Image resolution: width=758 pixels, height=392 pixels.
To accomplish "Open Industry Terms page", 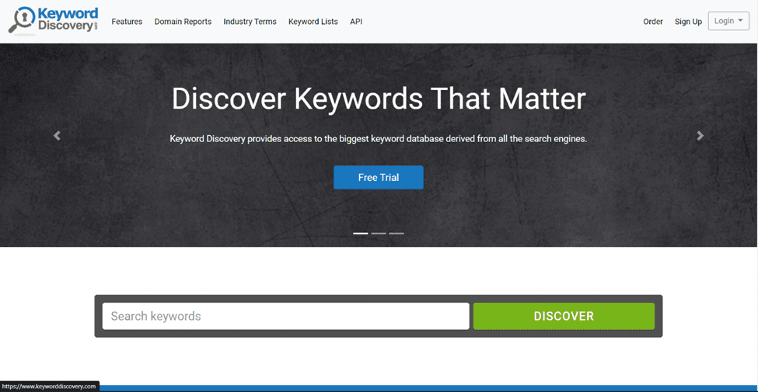I will pos(250,22).
